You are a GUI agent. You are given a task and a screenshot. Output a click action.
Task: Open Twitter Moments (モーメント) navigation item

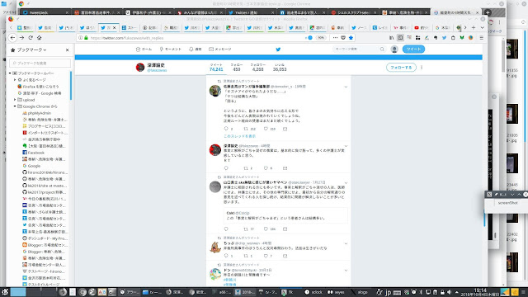coord(171,49)
